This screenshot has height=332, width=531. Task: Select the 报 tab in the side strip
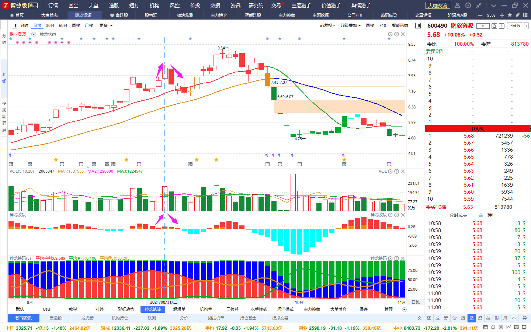[471, 318]
